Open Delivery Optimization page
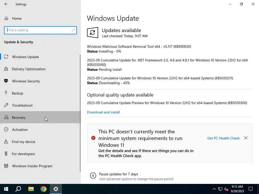Screen dimensions: 259x194 (x=29, y=69)
